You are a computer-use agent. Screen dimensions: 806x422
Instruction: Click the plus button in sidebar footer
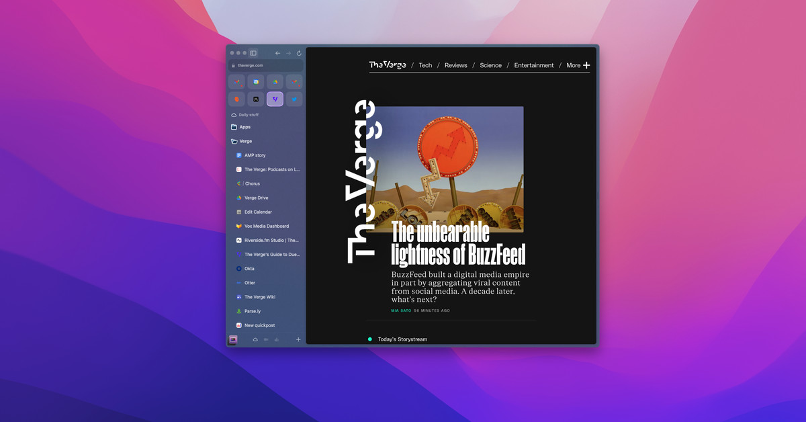click(x=298, y=339)
